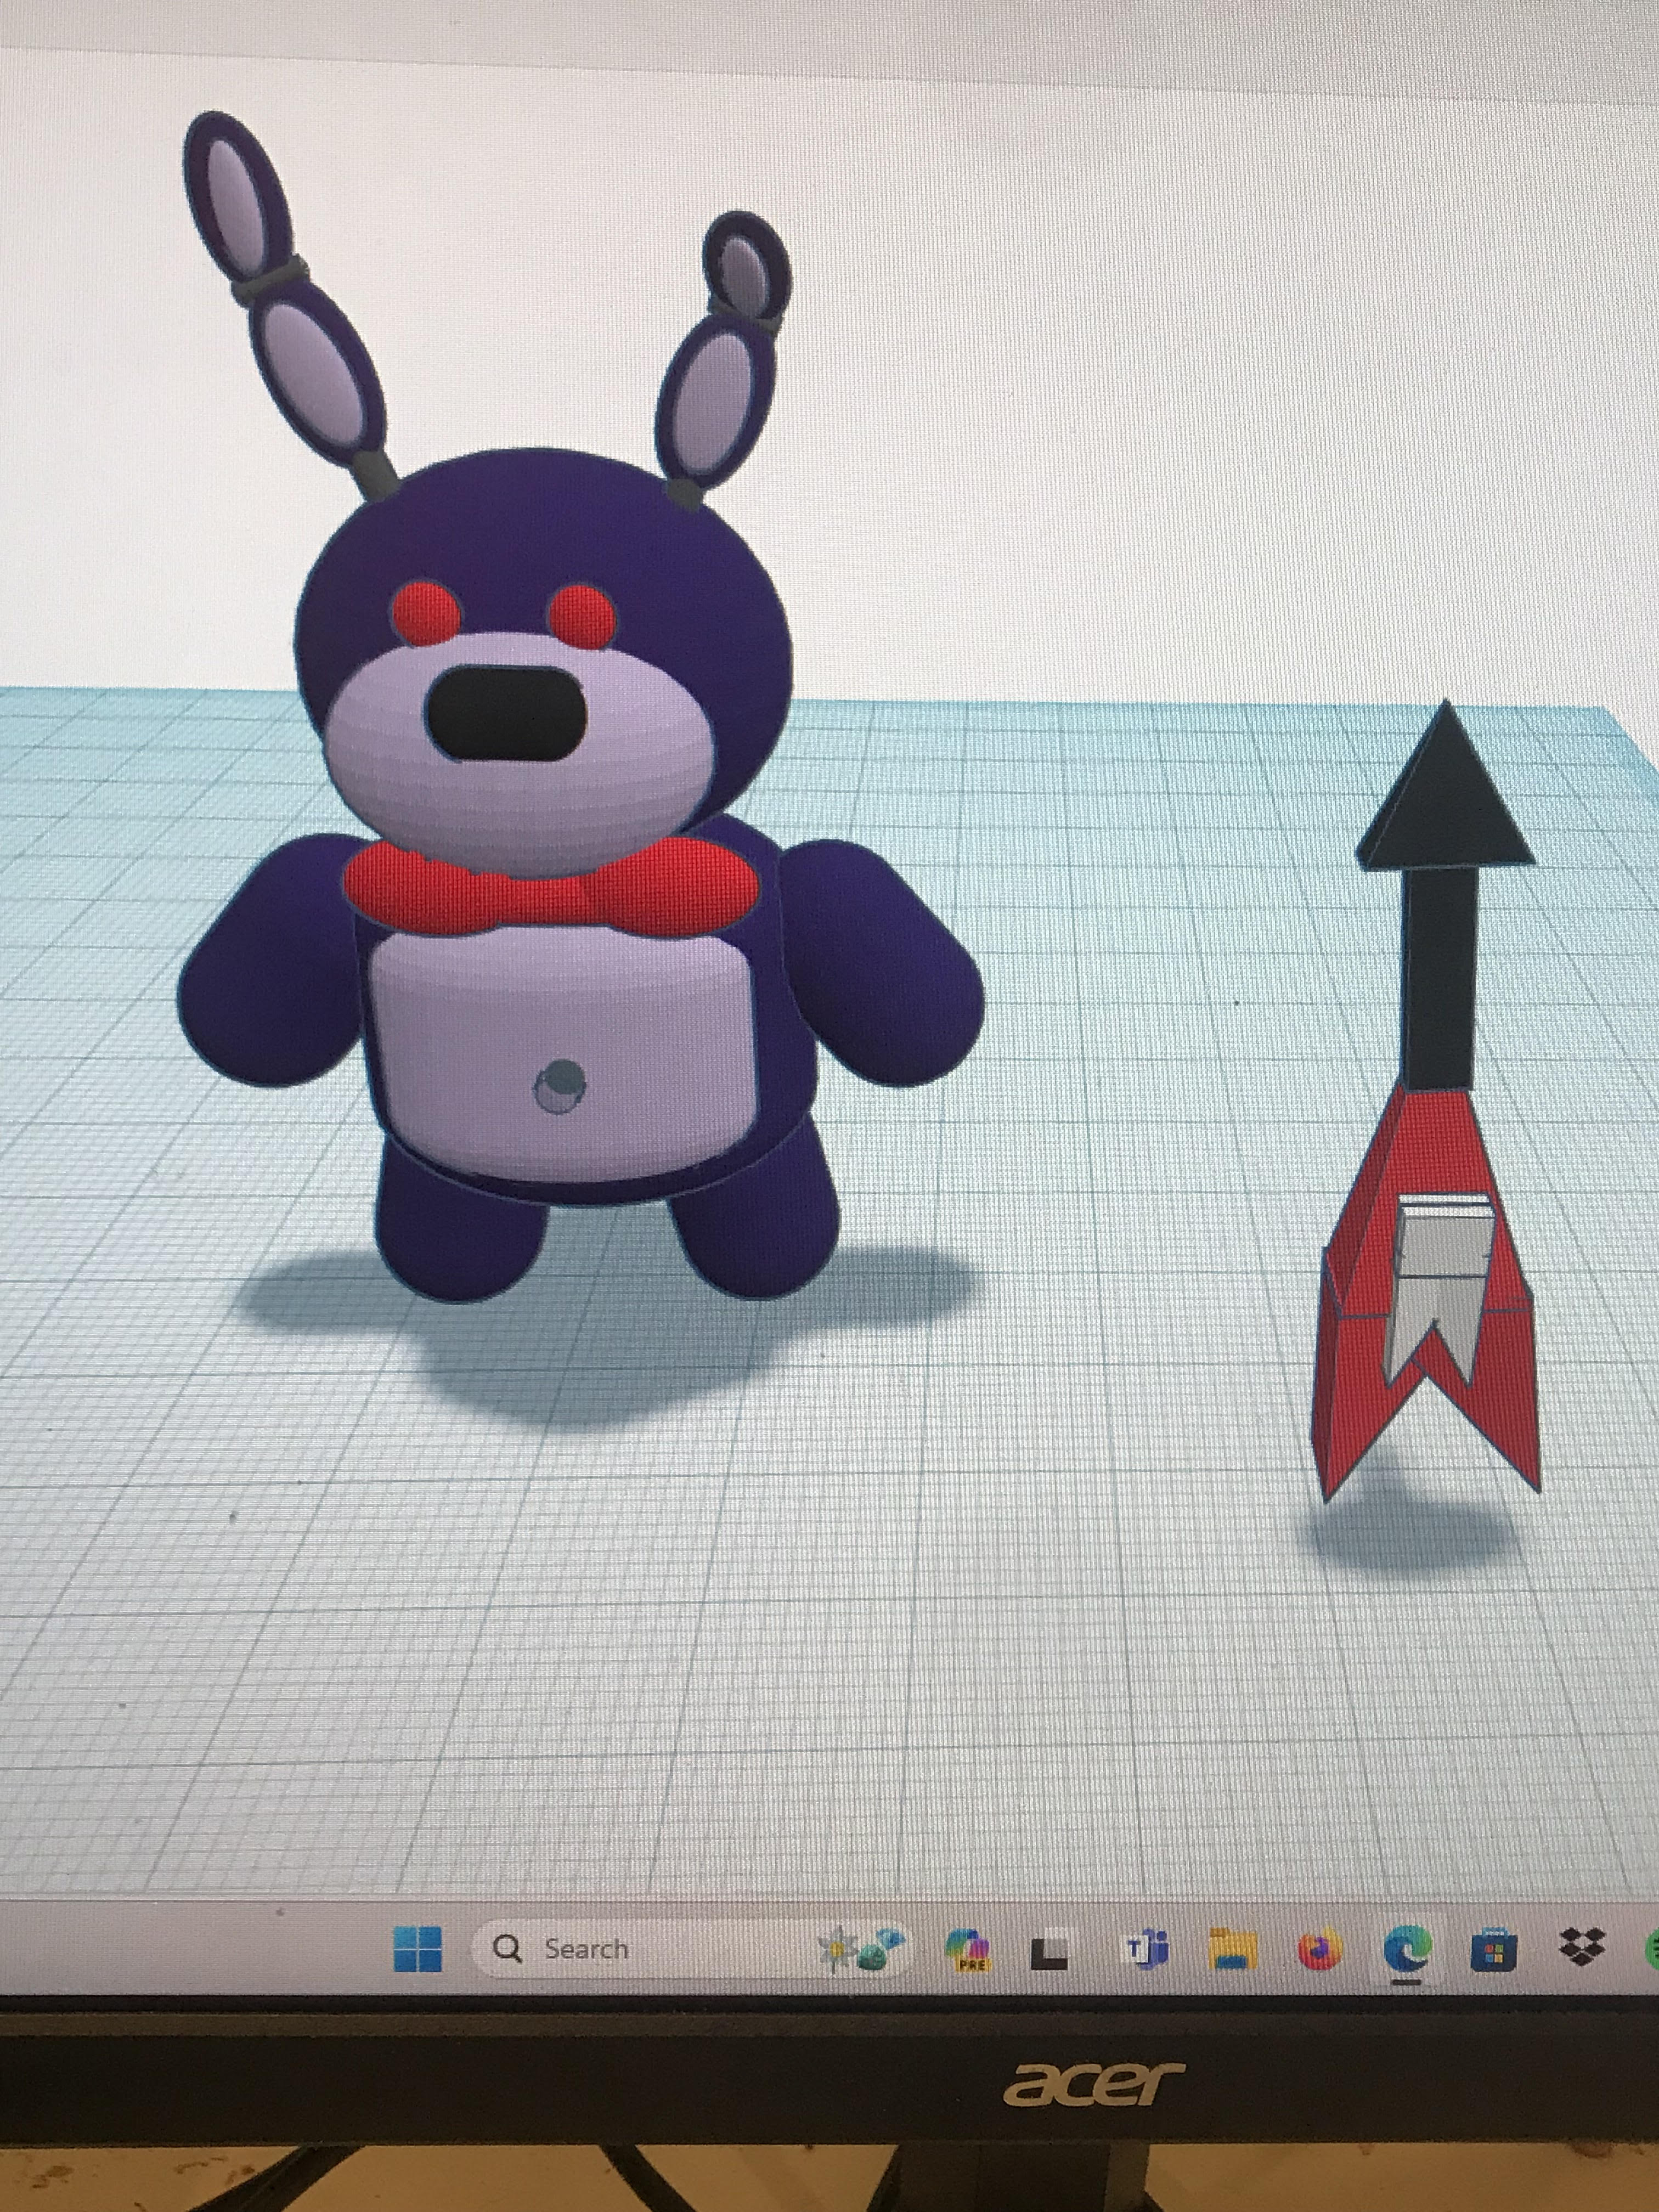The height and width of the screenshot is (2212, 1659).
Task: Launch Microsoft Teams from taskbar
Action: tap(1148, 1948)
